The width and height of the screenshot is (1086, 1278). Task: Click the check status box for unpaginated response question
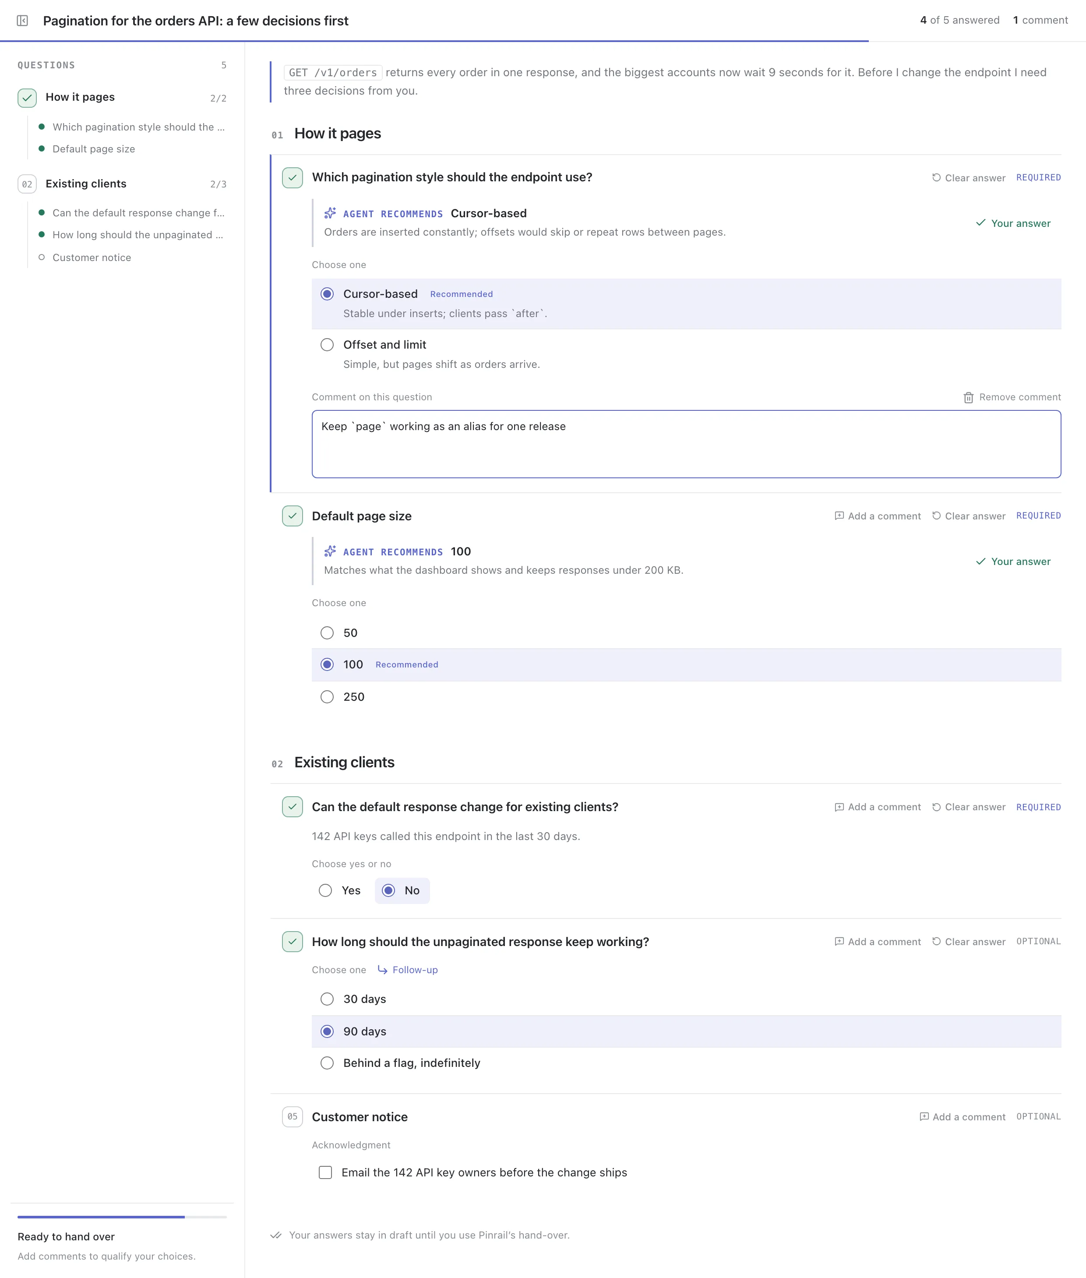click(293, 941)
